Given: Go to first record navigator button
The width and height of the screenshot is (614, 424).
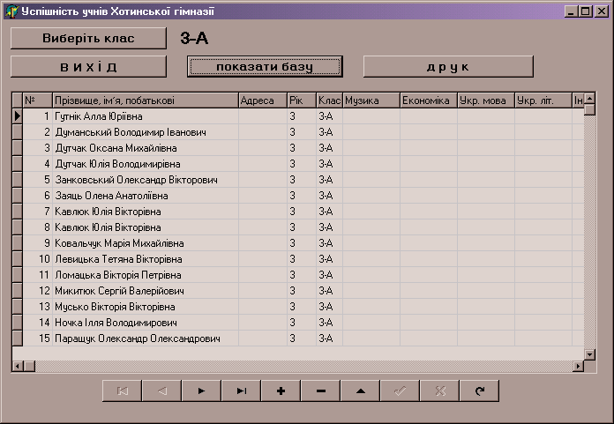Looking at the screenshot, I should (122, 391).
